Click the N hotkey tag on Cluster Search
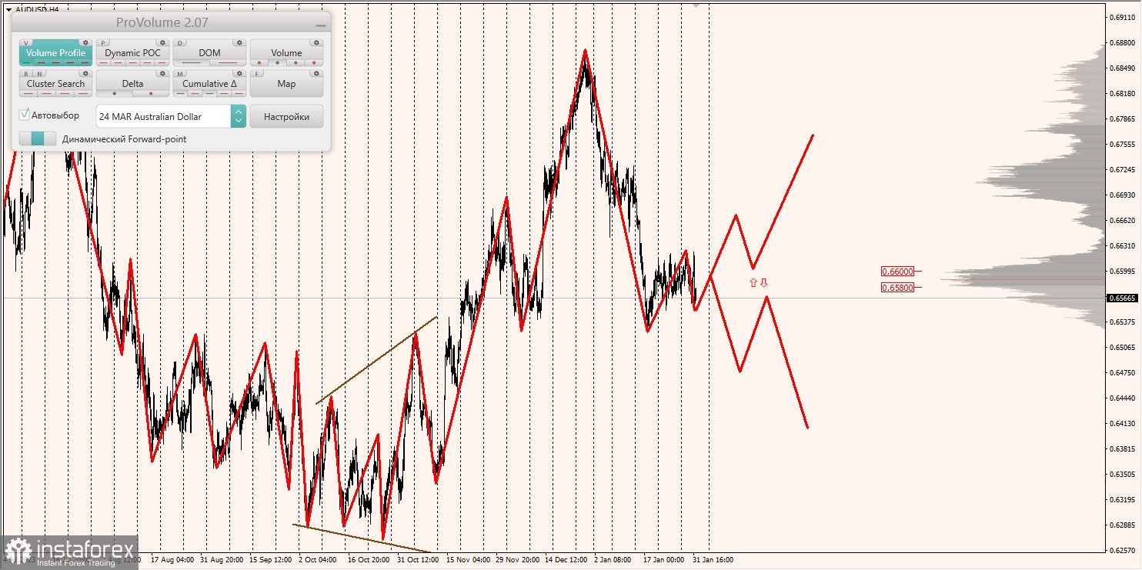Viewport: 1142px width, 570px height. tap(39, 74)
